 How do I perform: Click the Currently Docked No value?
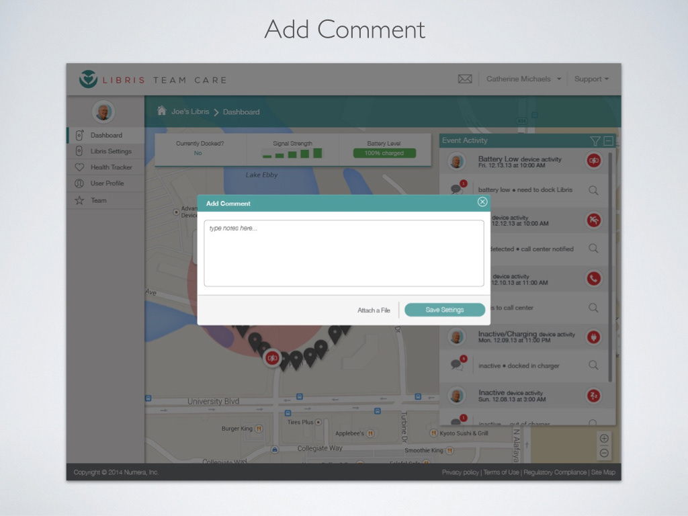[x=198, y=153]
